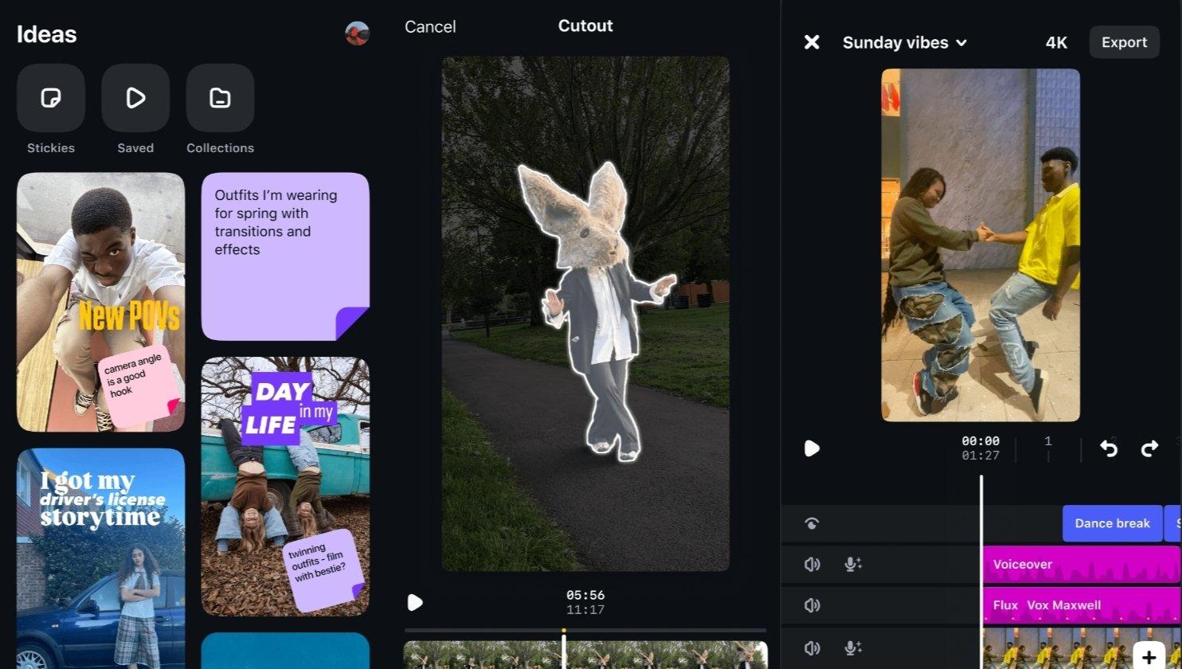Mute the Flux Vox Maxwell track
The image size is (1182, 669).
pos(812,605)
